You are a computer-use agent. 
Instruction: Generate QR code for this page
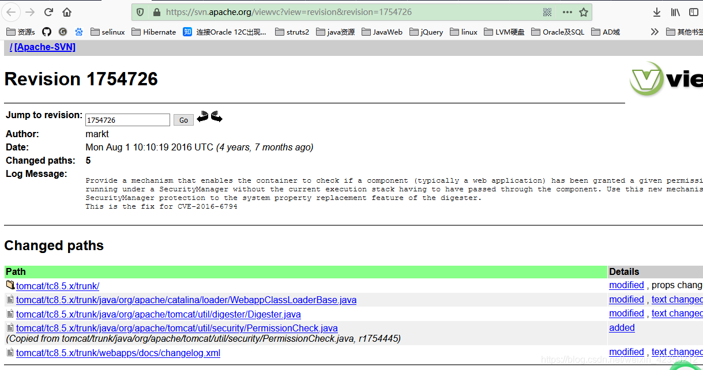[x=547, y=12]
